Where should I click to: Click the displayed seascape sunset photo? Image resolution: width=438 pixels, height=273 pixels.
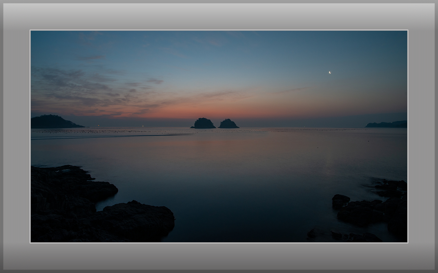pos(219,136)
